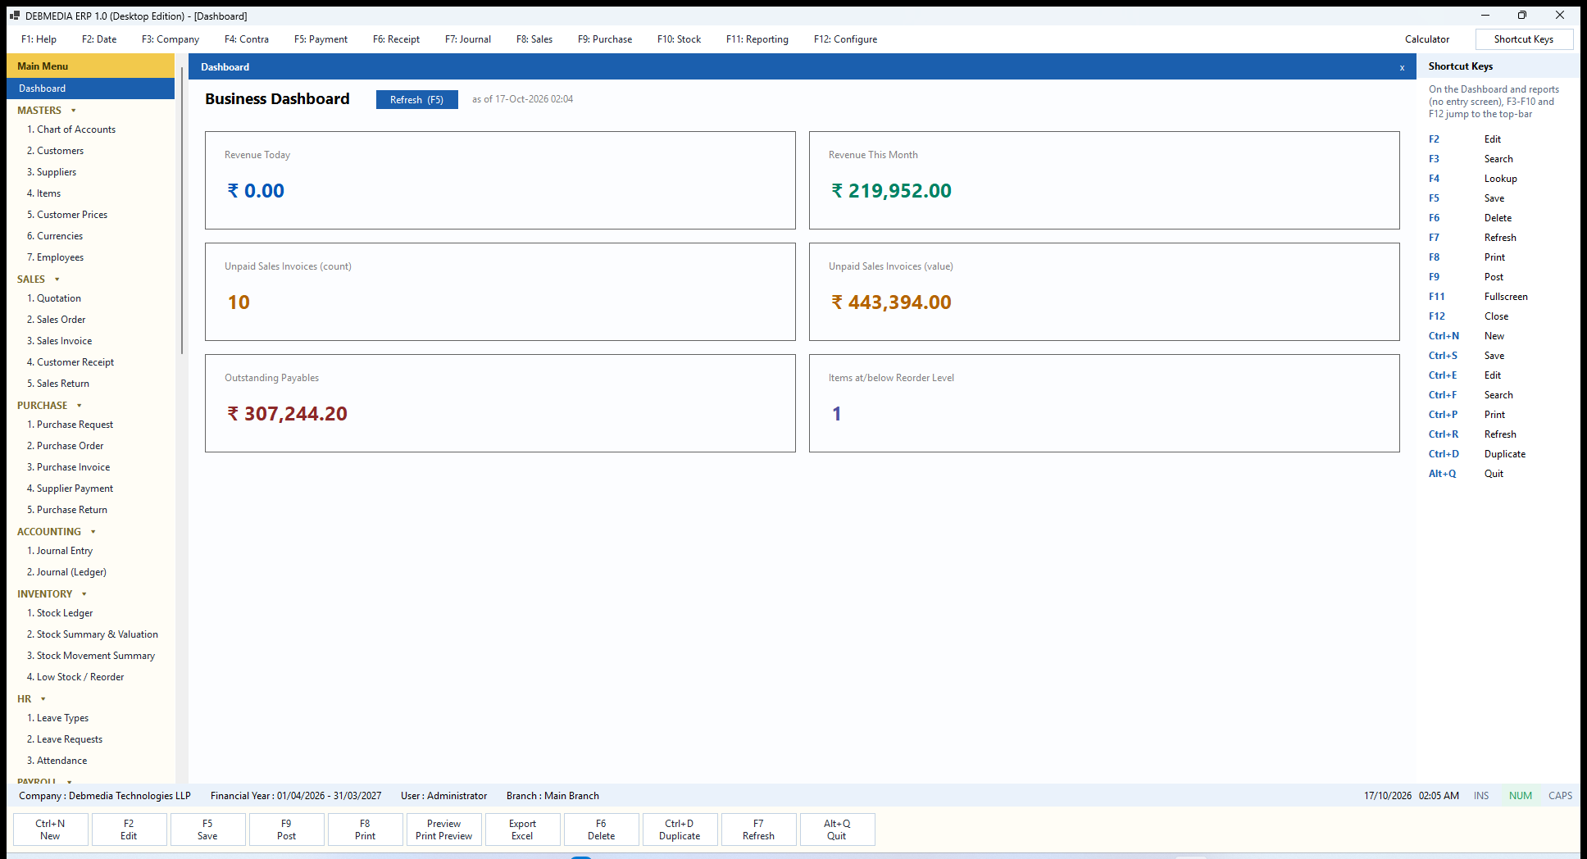Collapse the SALES section arrow
The image size is (1587, 859).
57,280
